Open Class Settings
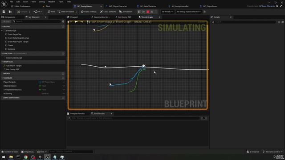285x160 pixels. click(89, 12)
